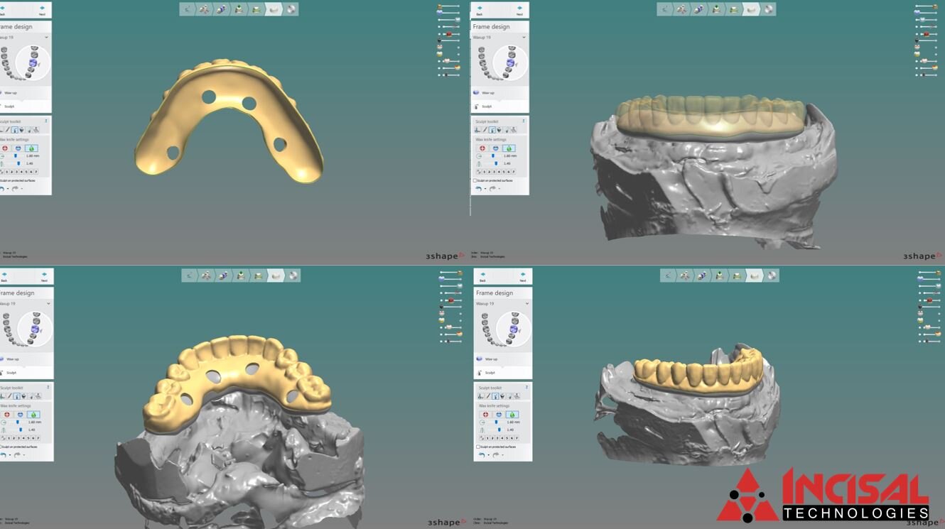This screenshot has height=529, width=945.
Task: Select wax knife preset 7 in the transparent-teeth view
Action: pyautogui.click(x=514, y=172)
